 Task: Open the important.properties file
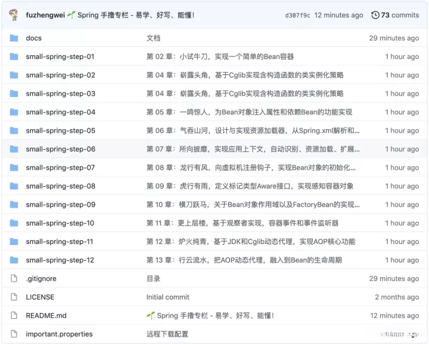[x=59, y=334]
